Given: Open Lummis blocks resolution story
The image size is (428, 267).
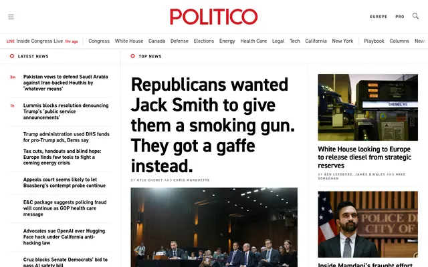Looking at the screenshot, I should tap(66, 111).
